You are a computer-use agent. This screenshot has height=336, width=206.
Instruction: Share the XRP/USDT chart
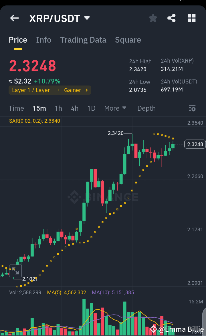click(x=171, y=18)
